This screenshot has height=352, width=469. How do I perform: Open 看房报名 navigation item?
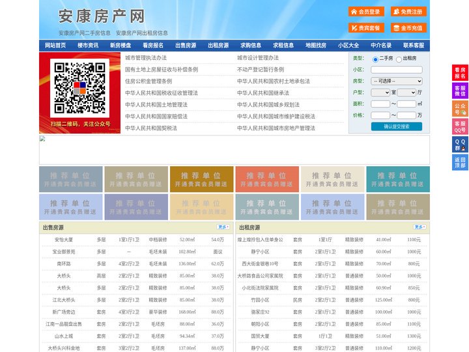pyautogui.click(x=153, y=45)
